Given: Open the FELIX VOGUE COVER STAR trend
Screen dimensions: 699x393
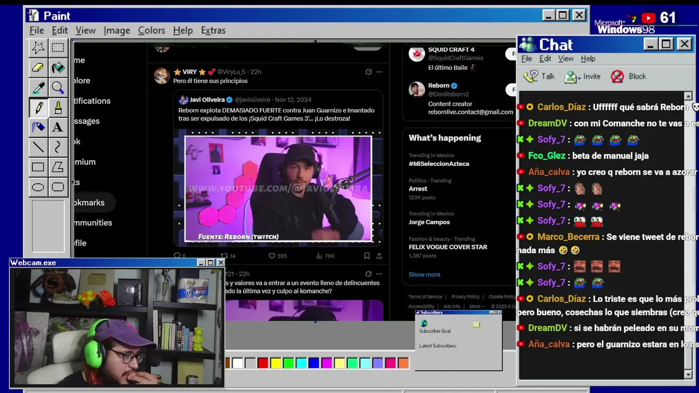Looking at the screenshot, I should [448, 247].
